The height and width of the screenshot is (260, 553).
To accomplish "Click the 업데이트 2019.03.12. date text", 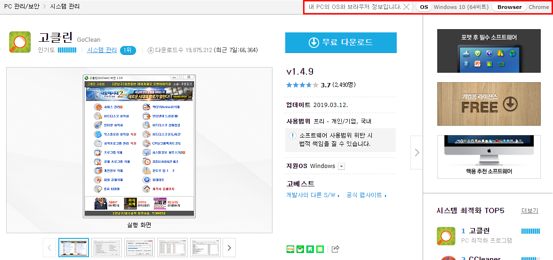I will (317, 105).
